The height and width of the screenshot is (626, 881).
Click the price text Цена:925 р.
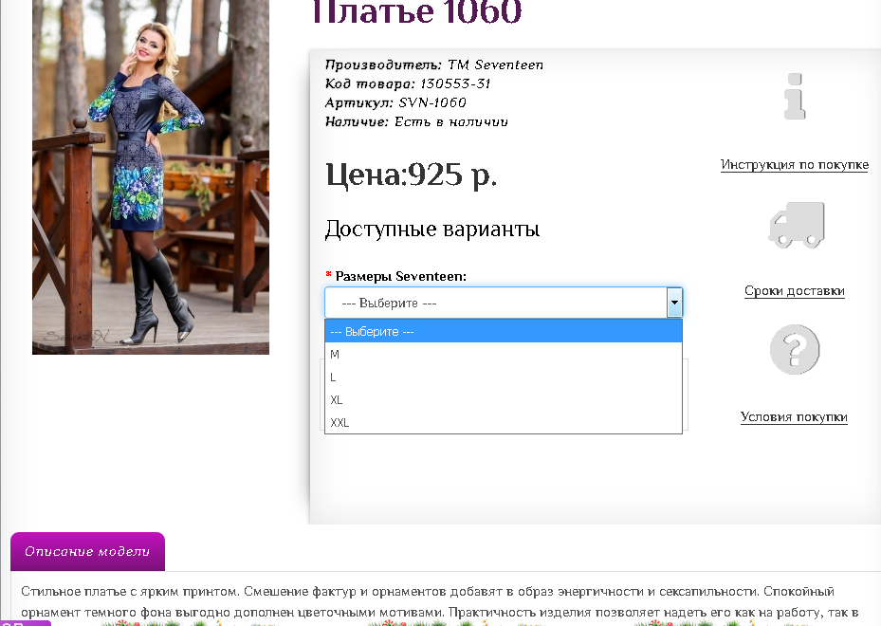(413, 175)
